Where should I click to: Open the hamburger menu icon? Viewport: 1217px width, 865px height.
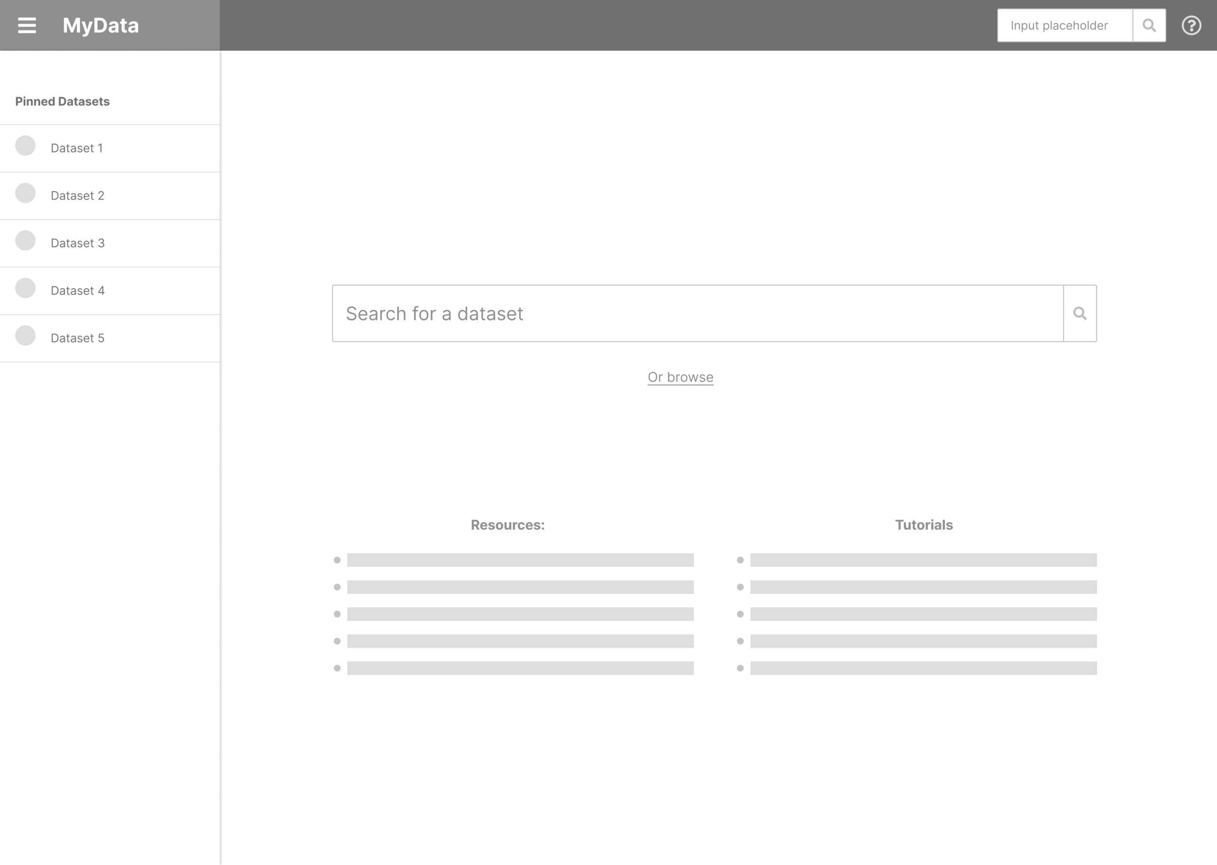click(x=27, y=25)
